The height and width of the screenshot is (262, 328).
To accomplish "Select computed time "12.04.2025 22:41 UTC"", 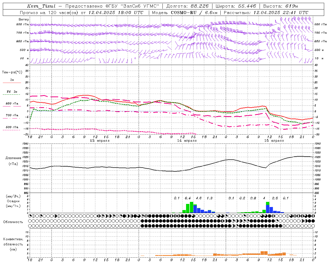I will coord(281,13).
